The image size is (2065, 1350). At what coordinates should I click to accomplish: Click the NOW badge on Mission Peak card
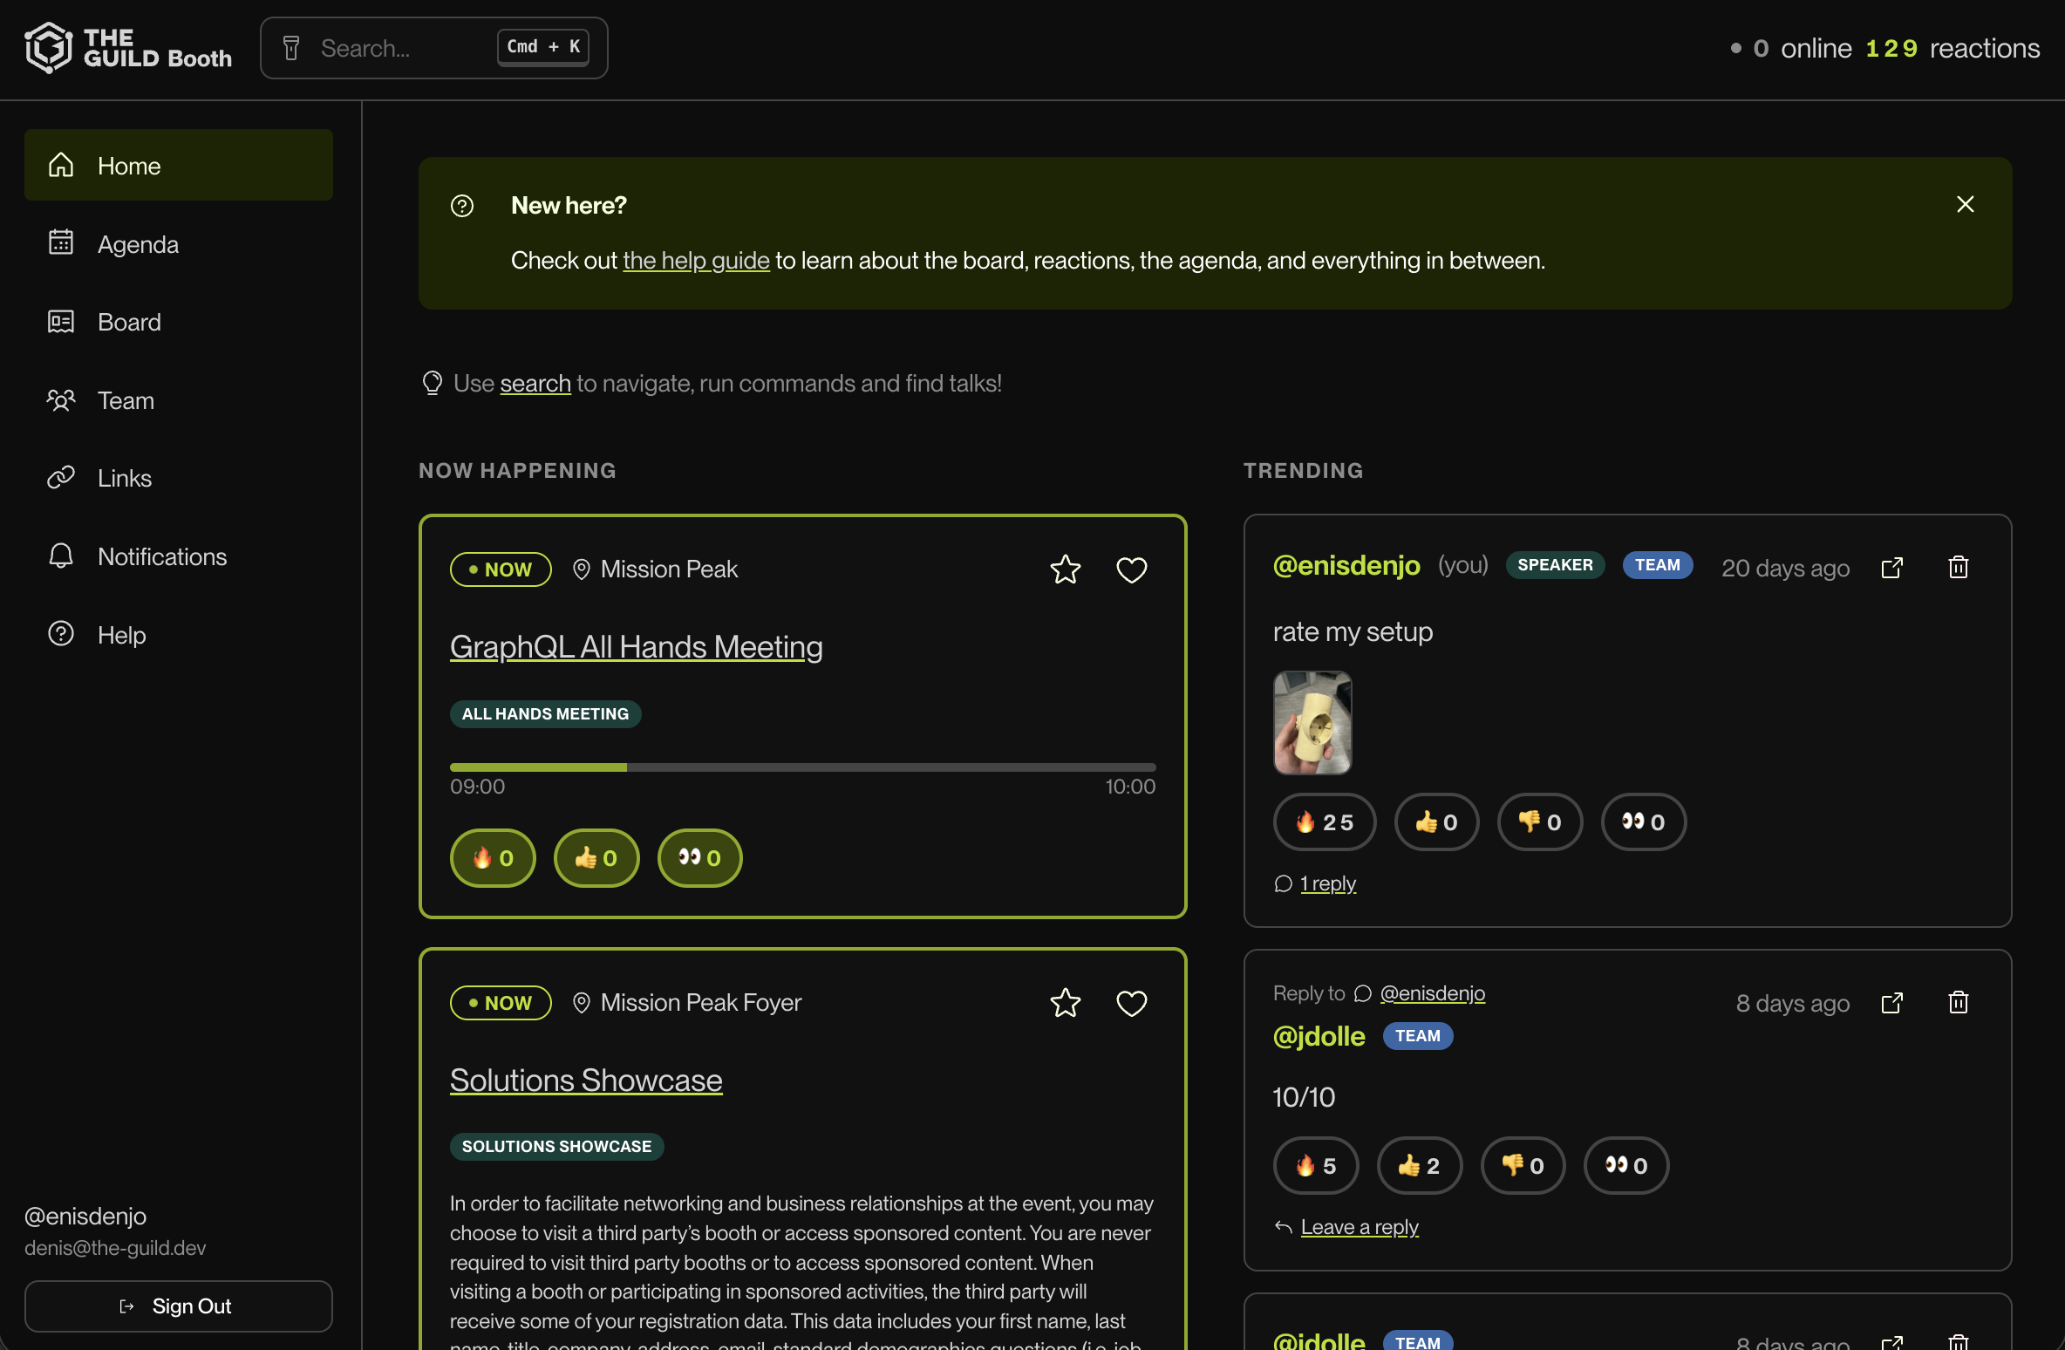pyautogui.click(x=501, y=569)
